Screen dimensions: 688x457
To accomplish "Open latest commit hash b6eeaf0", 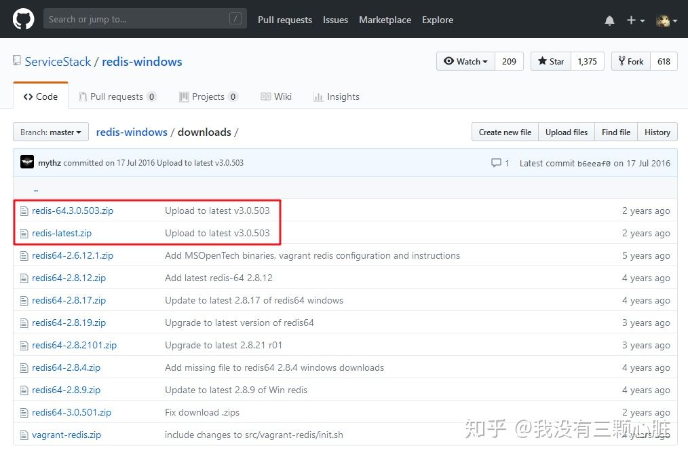I will coord(594,163).
